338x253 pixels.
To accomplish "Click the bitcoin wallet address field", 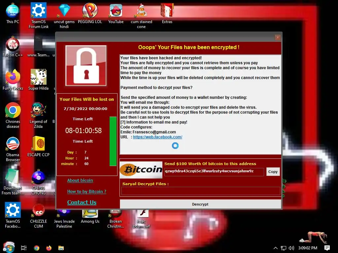I will [214, 172].
